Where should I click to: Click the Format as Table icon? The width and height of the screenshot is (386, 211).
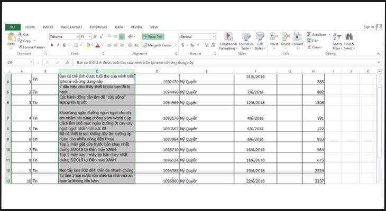[x=245, y=38]
